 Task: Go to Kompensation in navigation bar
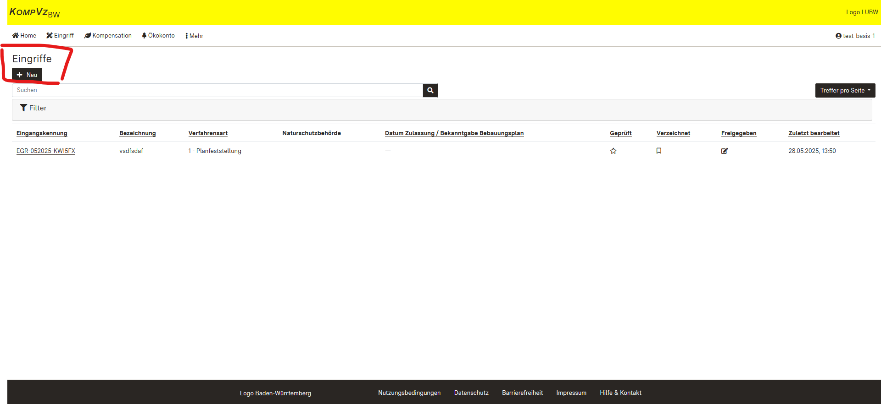click(108, 36)
